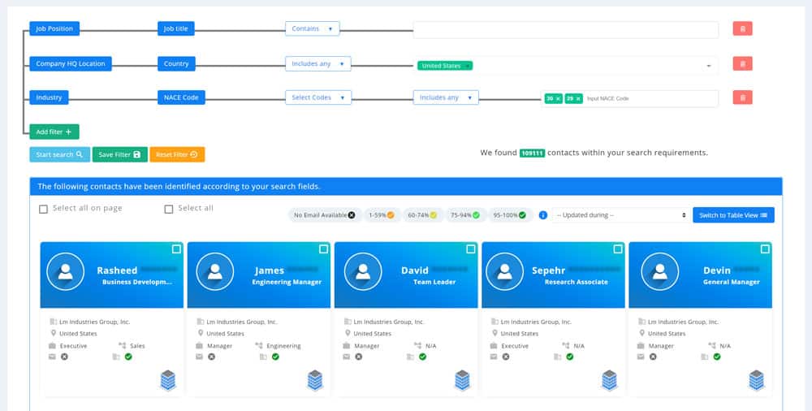Open the Contains operator dropdown
812x411 pixels.
[x=312, y=29]
